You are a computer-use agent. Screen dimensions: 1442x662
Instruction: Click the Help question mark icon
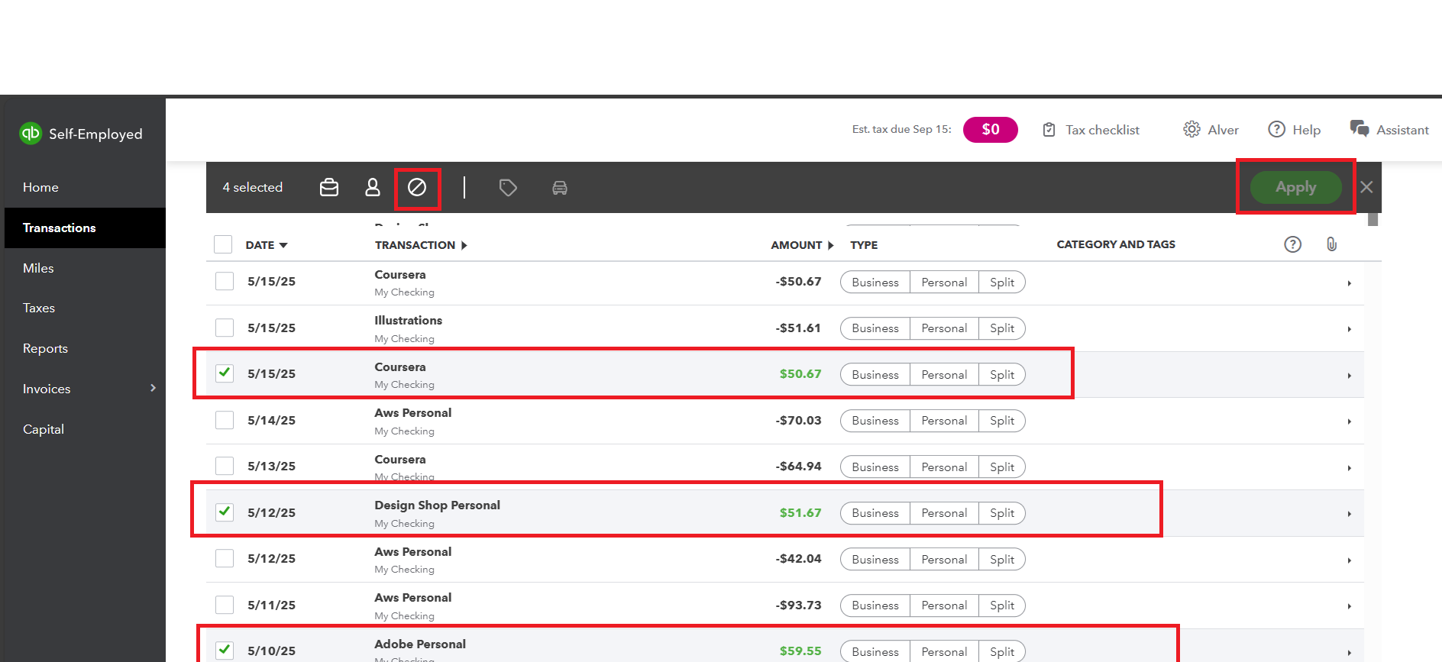coord(1276,129)
